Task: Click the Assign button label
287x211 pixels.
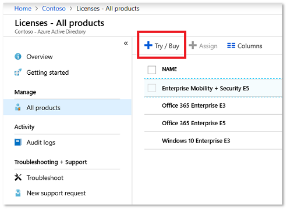Action: tap(208, 46)
